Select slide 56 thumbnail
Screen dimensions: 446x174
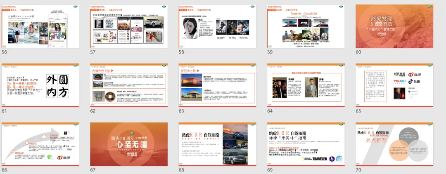pos(40,26)
